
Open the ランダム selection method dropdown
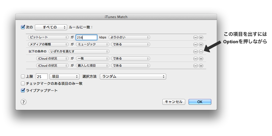(x=133, y=76)
